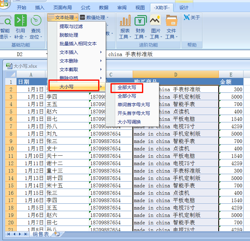Click the 胡十四 name cell
Screen dimensions: 250x241
click(67, 178)
